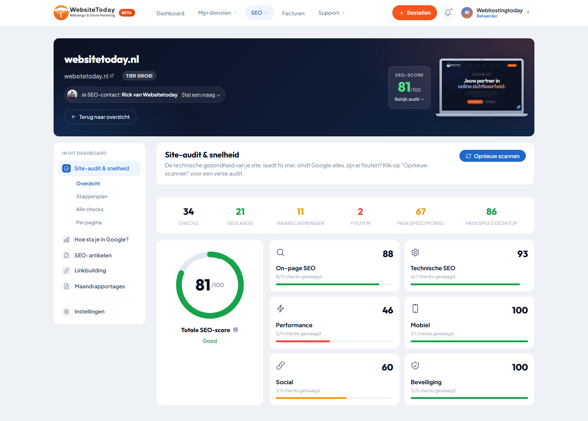Select Stappenplan in the sidebar
The width and height of the screenshot is (588, 421).
(92, 196)
